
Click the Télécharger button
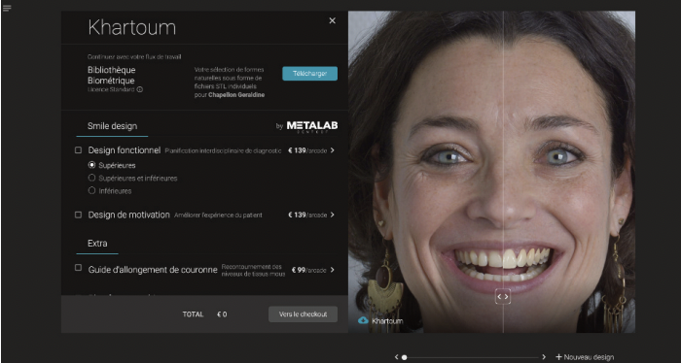click(309, 74)
